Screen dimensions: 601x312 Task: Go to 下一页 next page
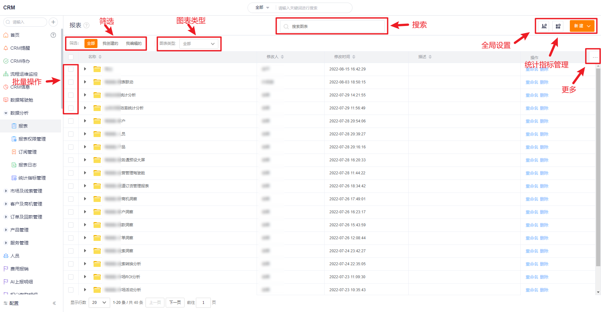point(175,303)
